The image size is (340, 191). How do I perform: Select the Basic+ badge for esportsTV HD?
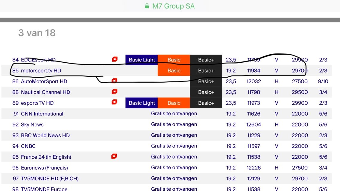coord(206,103)
